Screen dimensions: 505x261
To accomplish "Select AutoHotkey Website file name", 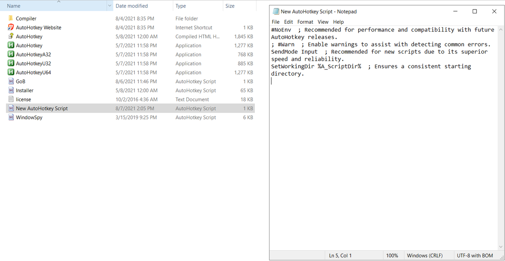I will (x=39, y=28).
